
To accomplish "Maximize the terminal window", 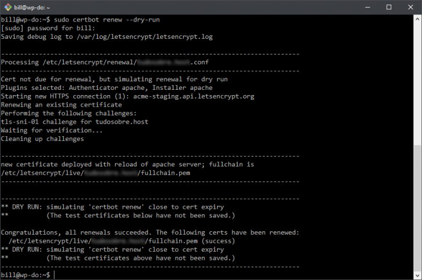I will tap(388, 7).
